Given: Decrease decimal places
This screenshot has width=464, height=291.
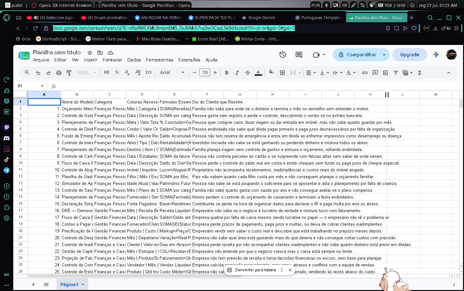Looking at the screenshot, I should point(127,72).
